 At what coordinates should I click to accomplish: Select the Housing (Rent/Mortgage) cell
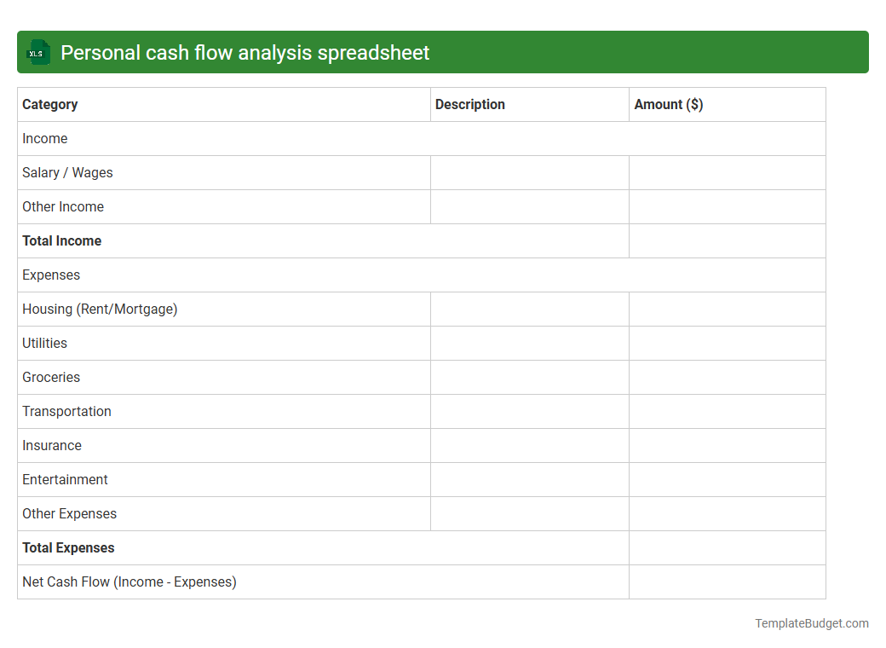pos(100,309)
